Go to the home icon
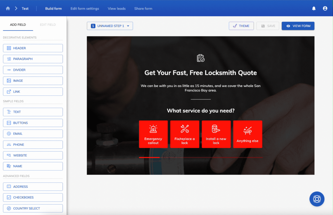This screenshot has width=333, height=215. pos(8,8)
